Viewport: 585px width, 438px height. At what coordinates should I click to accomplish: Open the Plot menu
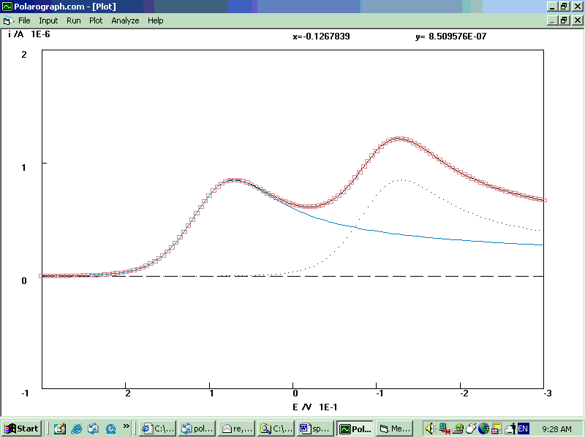pos(96,20)
